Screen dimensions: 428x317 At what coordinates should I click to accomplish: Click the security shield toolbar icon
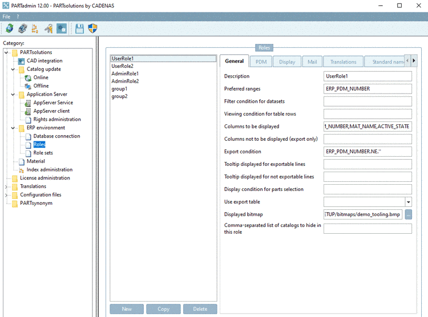pyautogui.click(x=92, y=29)
